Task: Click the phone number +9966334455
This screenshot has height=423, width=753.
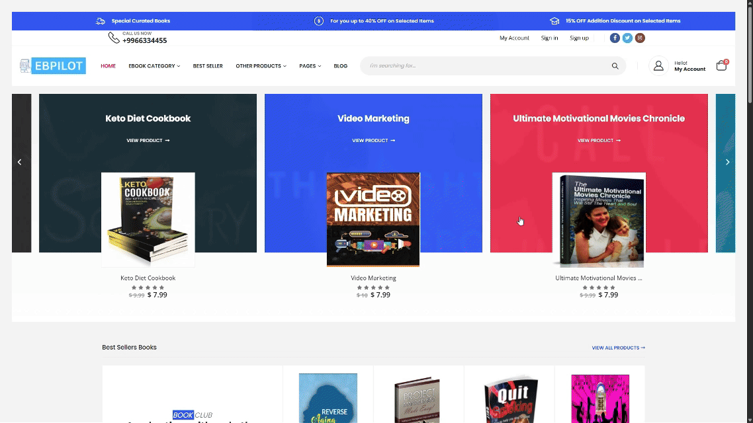Action: (144, 41)
